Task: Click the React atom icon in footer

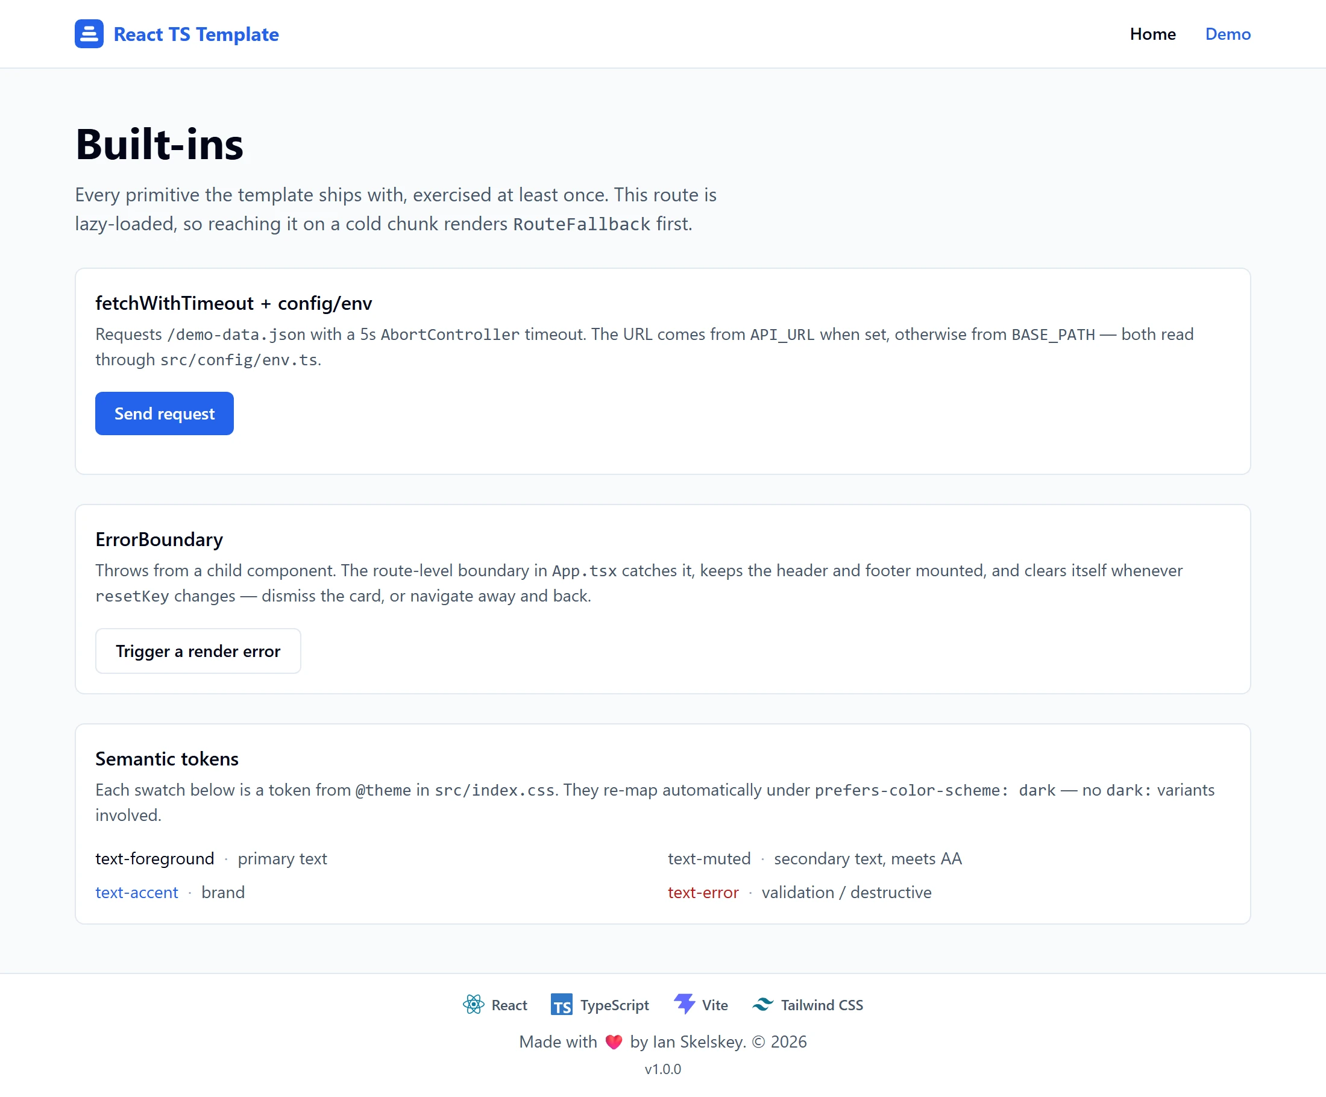Action: (473, 1004)
